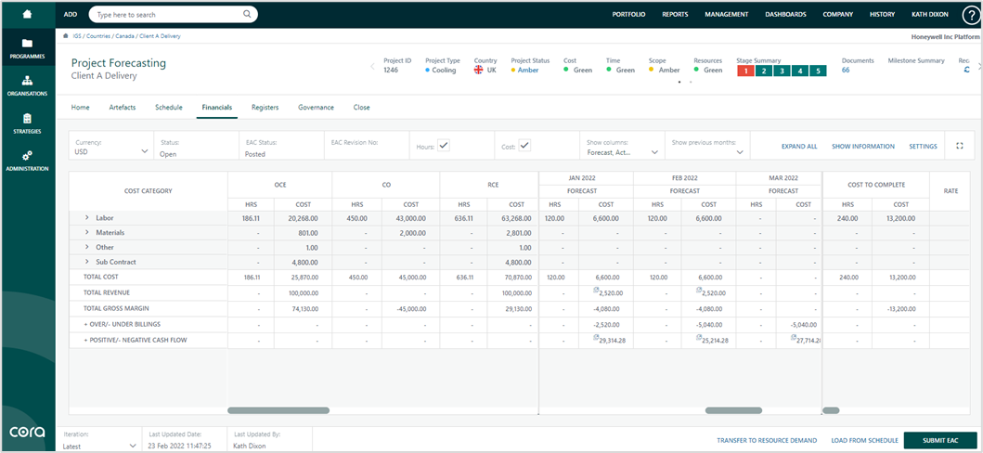Click the UK flag icon
The image size is (983, 453).
coord(479,71)
